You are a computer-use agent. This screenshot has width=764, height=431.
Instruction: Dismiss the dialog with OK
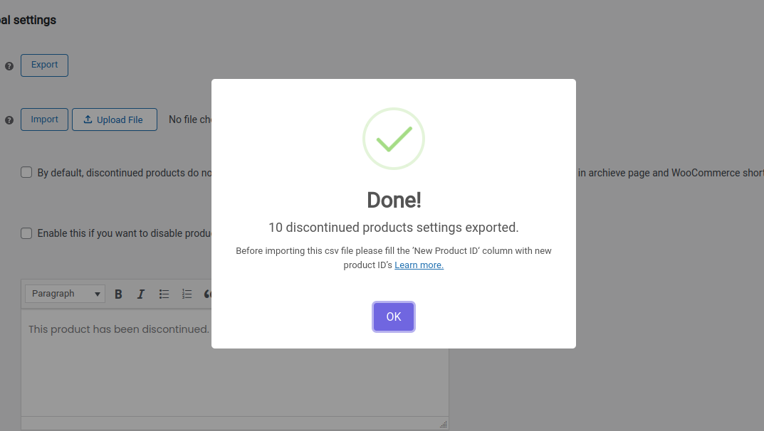394,316
